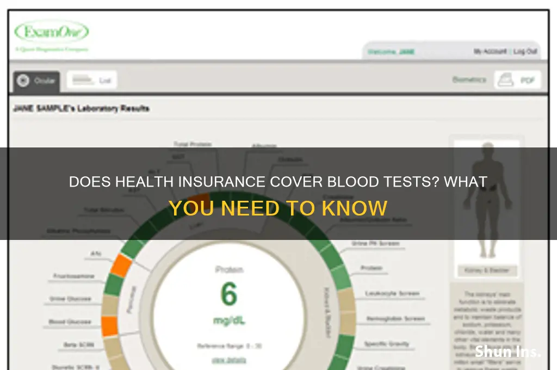Select the Leukocyte Screen label
557x370 pixels.
pyautogui.click(x=392, y=294)
